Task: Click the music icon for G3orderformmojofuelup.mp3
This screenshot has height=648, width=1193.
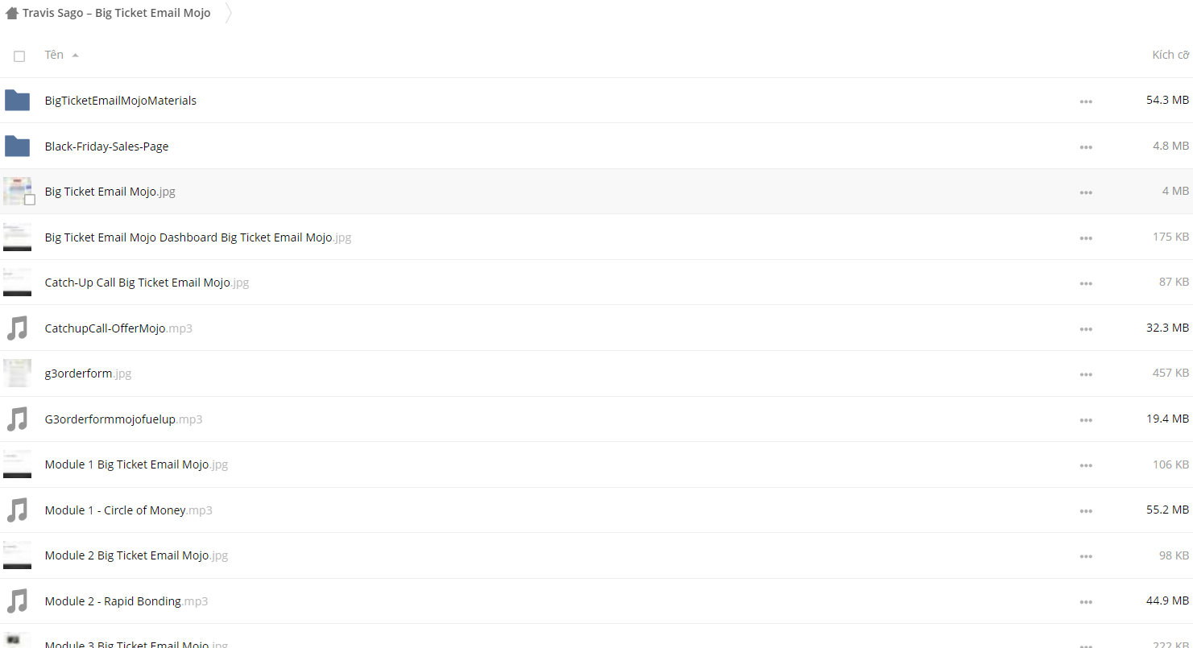Action: click(x=17, y=419)
